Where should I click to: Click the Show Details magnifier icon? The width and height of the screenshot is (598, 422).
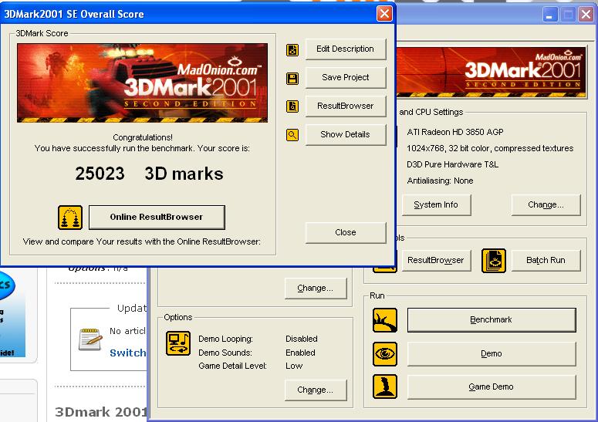click(292, 134)
